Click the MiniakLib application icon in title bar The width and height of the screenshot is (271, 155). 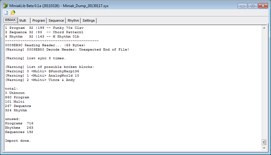[5, 6]
